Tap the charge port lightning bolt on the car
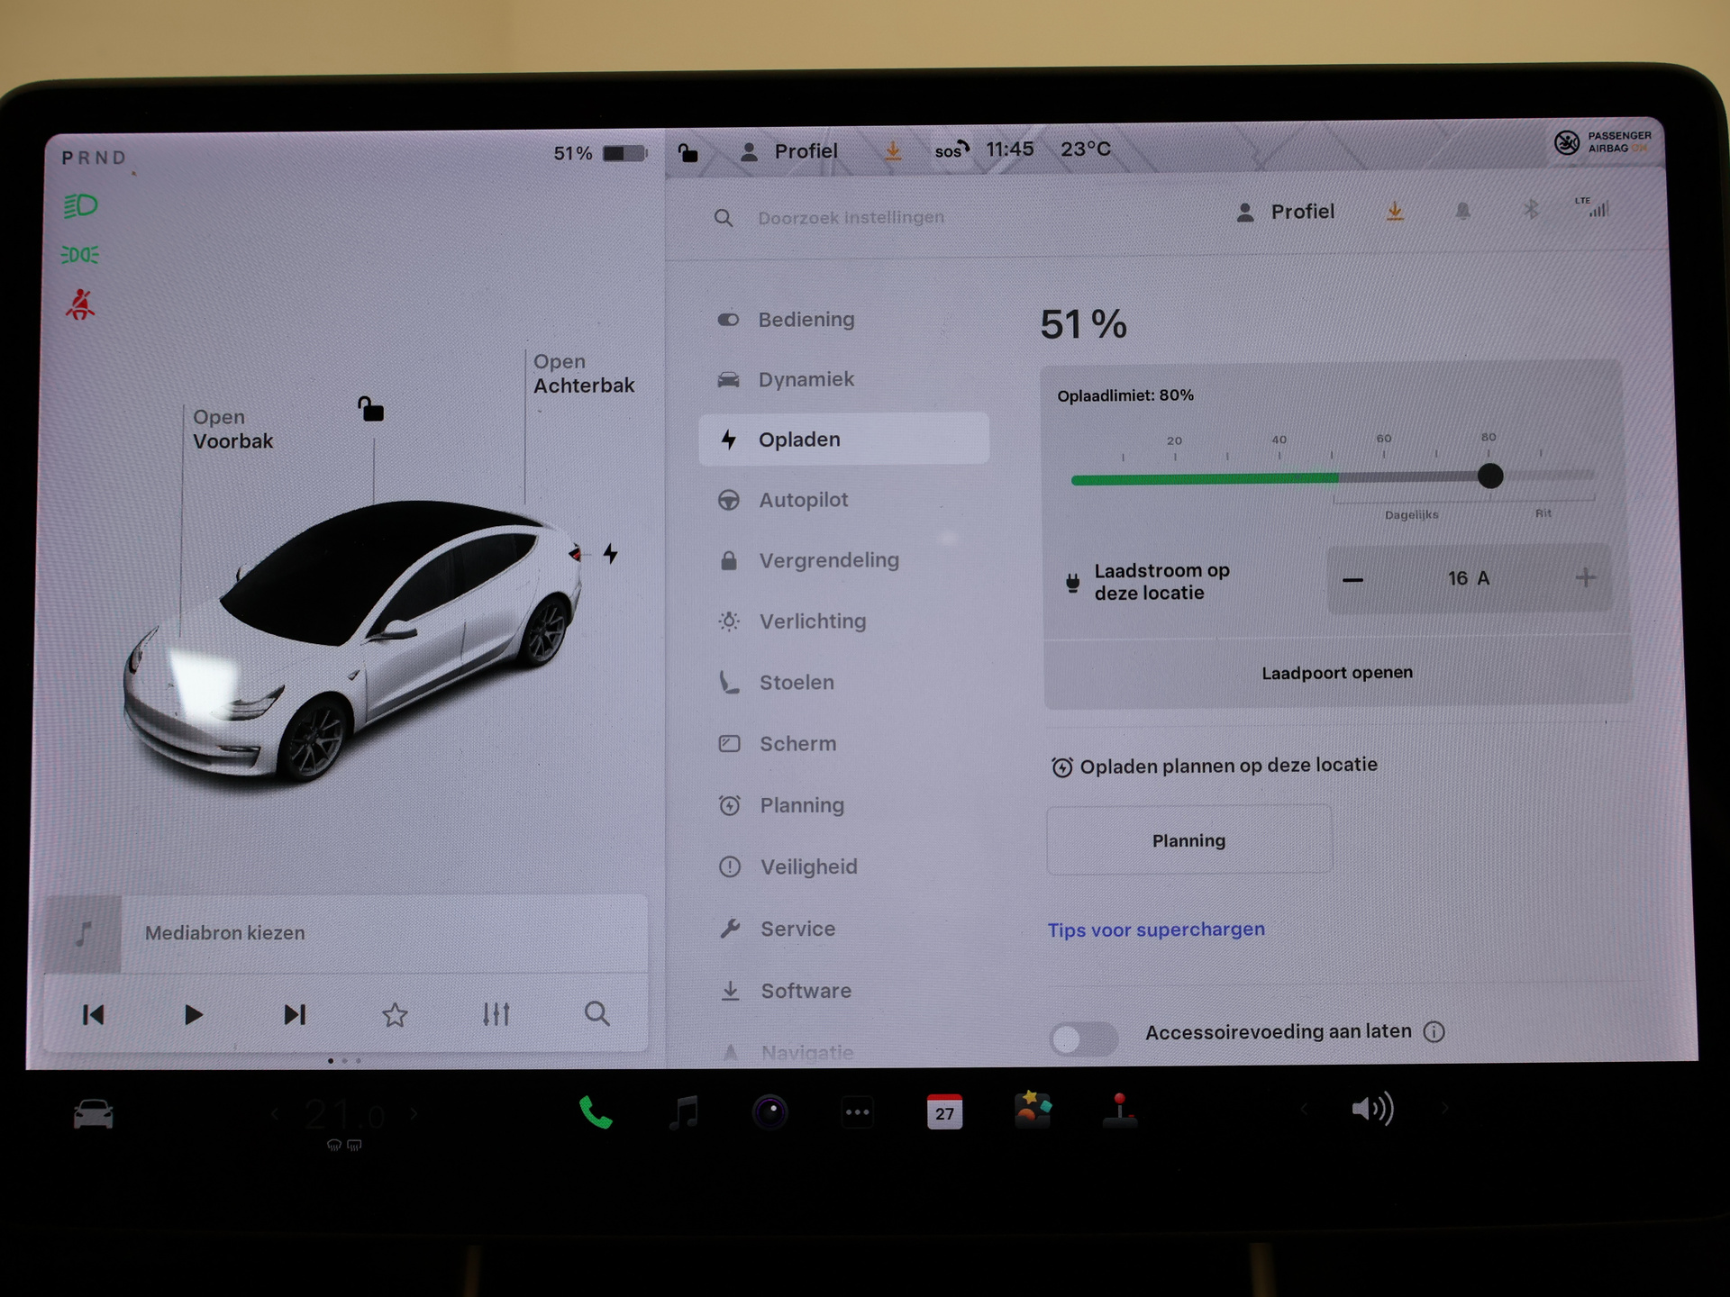The image size is (1730, 1297). 610,553
